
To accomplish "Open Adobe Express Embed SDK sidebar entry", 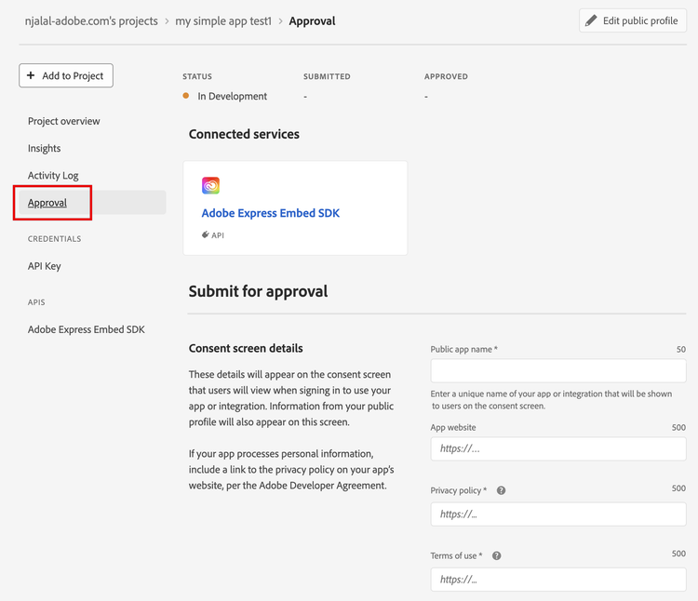I will click(87, 329).
